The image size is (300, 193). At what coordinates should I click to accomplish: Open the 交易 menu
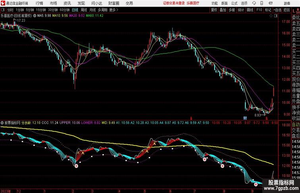(x=129, y=3)
